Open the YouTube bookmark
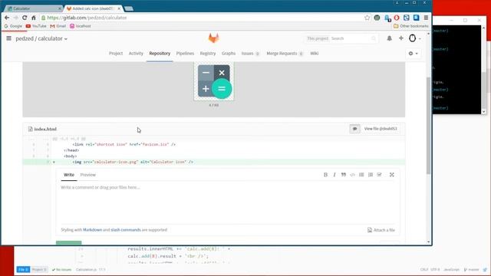491x276 pixels. [x=36, y=26]
